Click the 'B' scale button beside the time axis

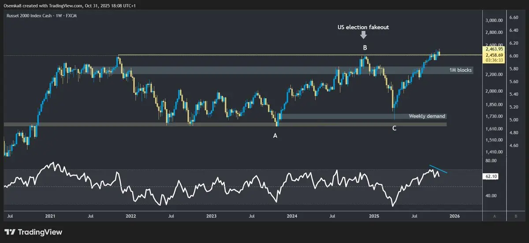516,217
